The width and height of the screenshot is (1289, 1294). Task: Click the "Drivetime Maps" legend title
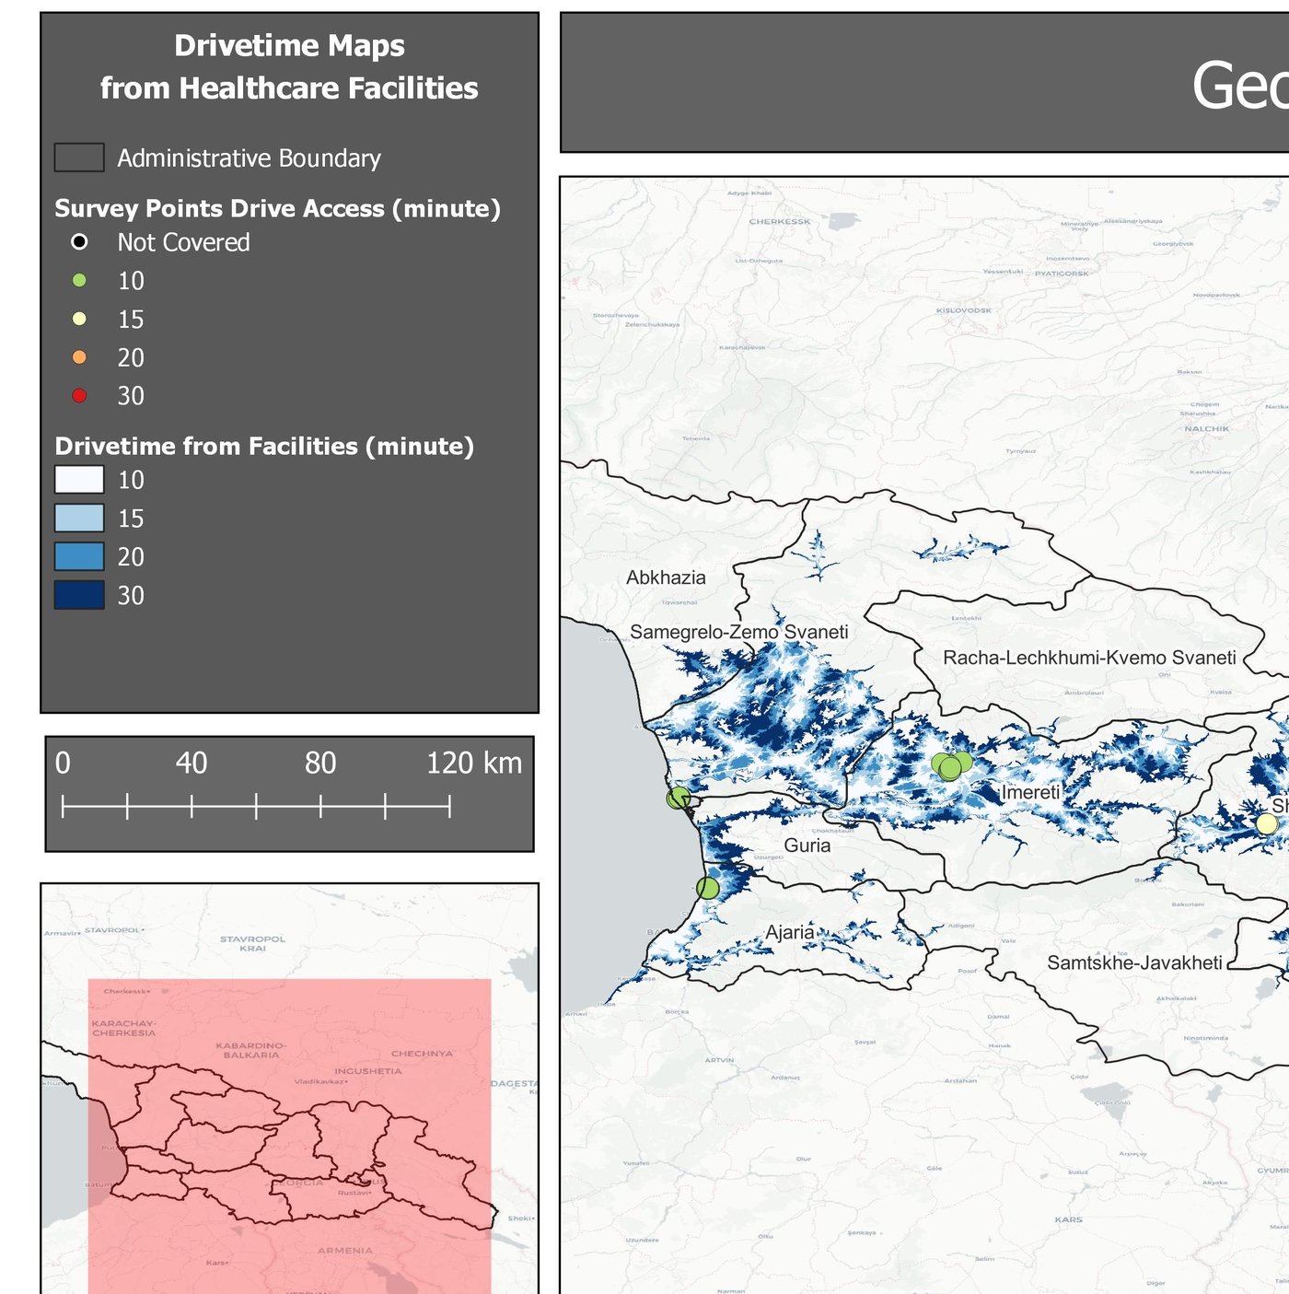click(x=289, y=46)
